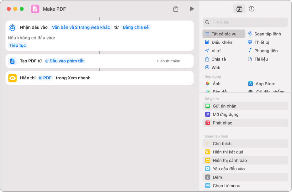
Task: Click 'Nếu không có đầu vào:' text
Action: pos(31,38)
